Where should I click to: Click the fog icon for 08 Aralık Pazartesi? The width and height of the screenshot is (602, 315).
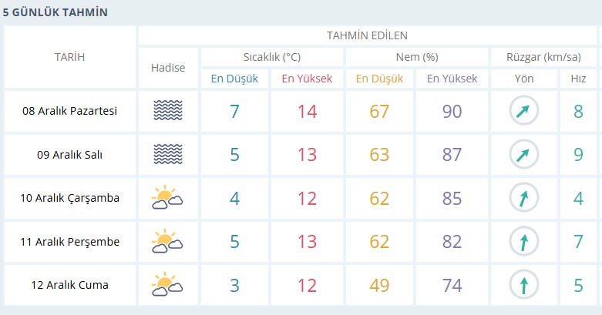[x=168, y=111]
